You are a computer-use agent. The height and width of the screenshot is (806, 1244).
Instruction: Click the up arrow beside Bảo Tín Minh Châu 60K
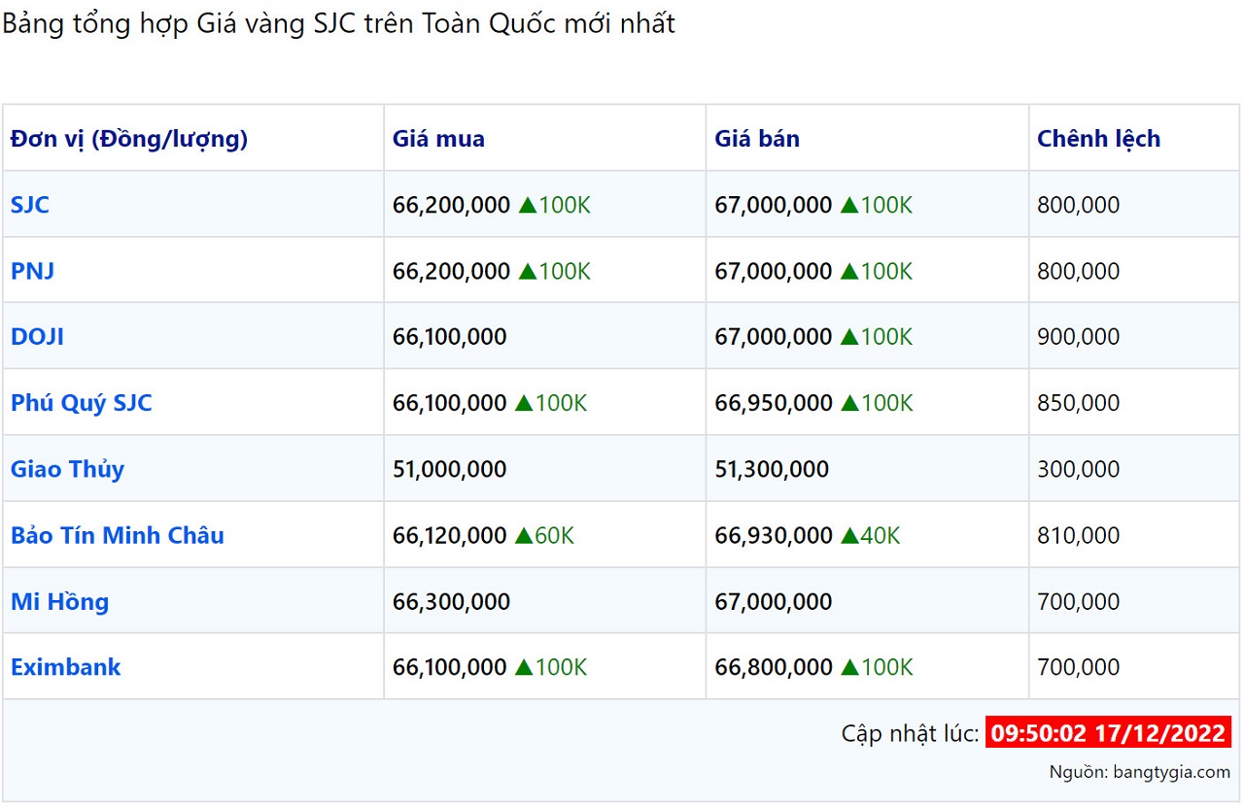pyautogui.click(x=524, y=535)
